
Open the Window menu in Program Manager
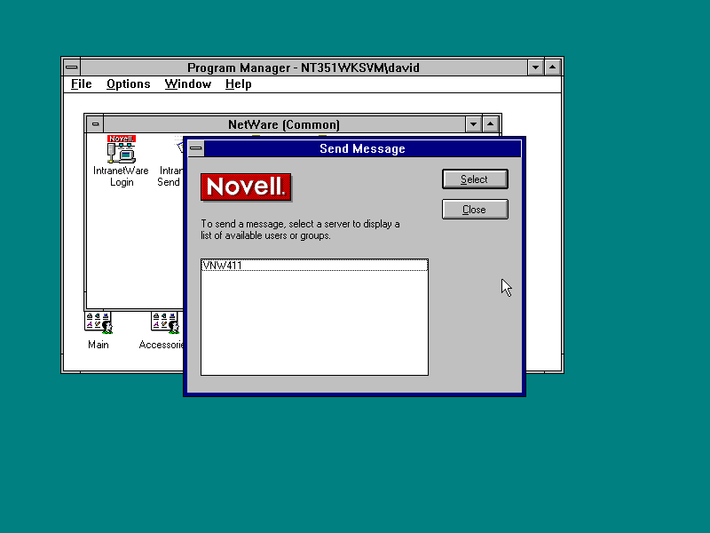pyautogui.click(x=188, y=84)
